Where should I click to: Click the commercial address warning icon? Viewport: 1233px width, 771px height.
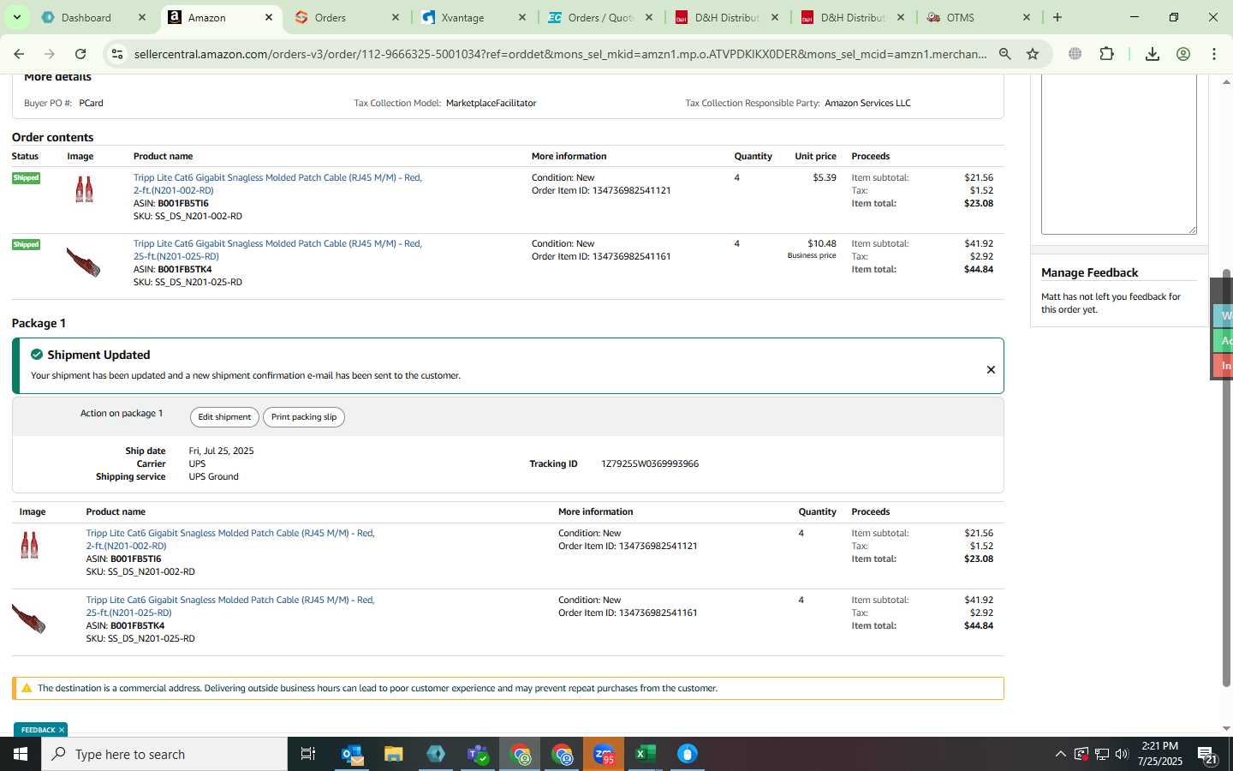27,688
